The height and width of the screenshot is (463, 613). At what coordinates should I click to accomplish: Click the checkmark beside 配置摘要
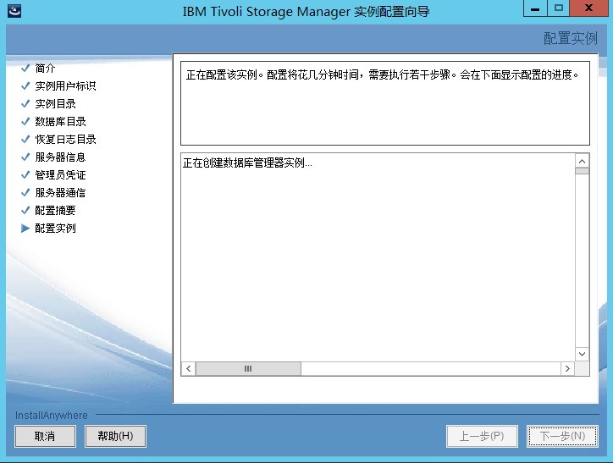pos(25,210)
